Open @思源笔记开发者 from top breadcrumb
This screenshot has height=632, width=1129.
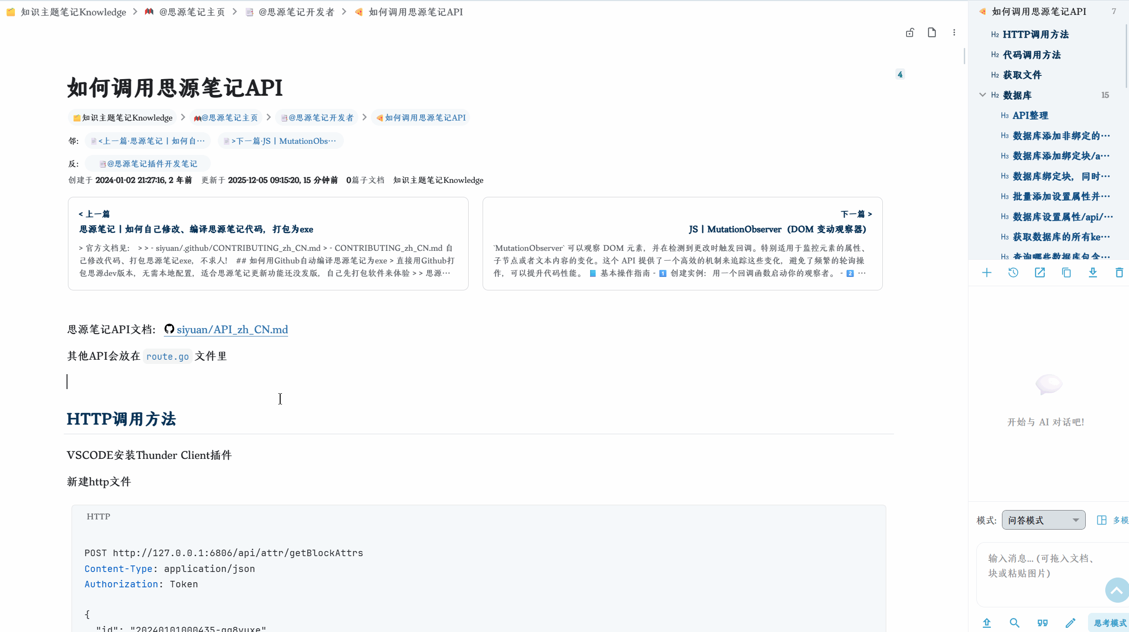pos(296,12)
